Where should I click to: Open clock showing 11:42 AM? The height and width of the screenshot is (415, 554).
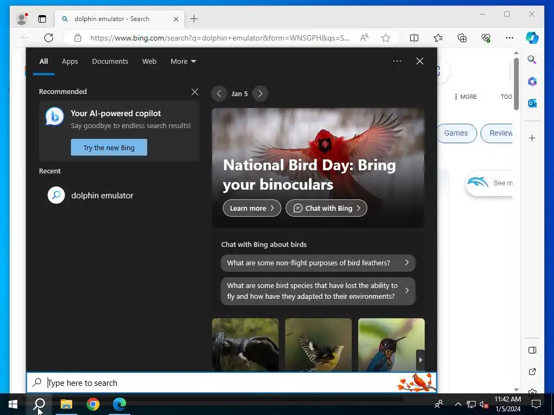tap(507, 404)
